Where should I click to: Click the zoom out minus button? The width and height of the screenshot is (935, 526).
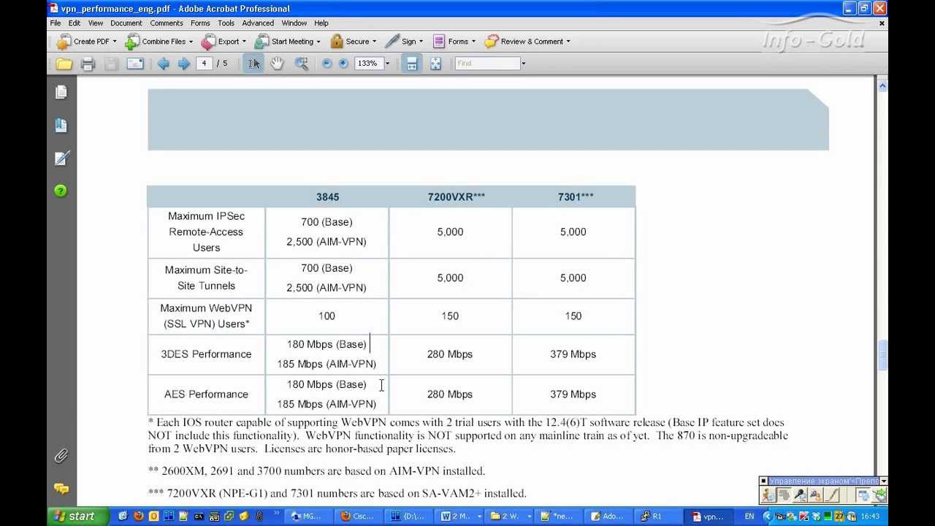327,64
